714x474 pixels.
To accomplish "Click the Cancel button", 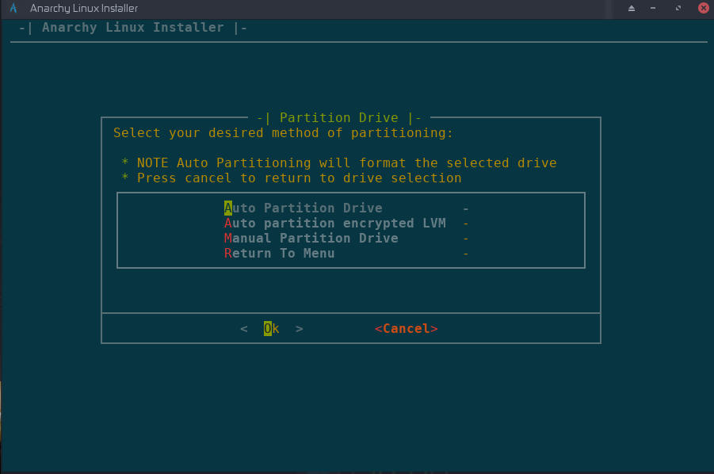I will click(406, 328).
